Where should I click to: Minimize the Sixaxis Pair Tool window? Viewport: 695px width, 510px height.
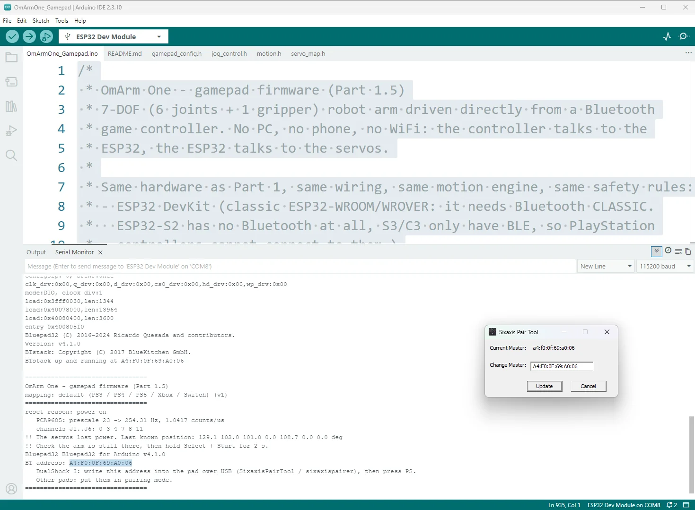564,332
